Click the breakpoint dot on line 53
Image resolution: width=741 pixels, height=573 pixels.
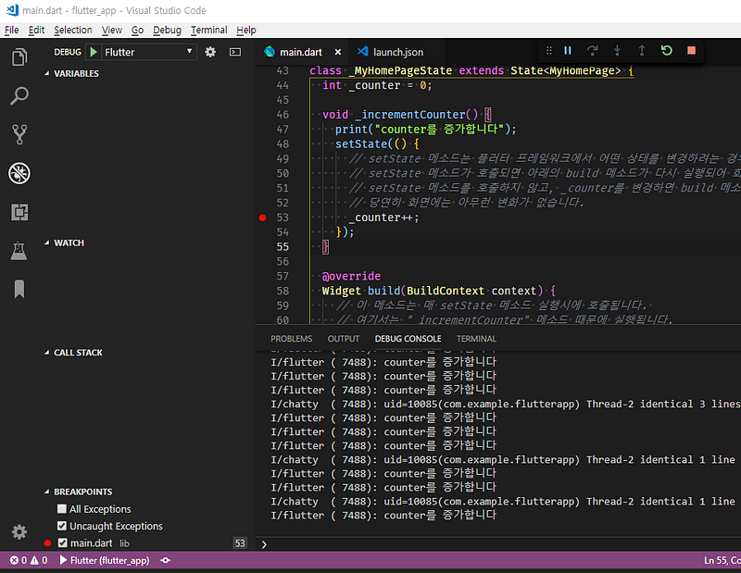pos(263,218)
